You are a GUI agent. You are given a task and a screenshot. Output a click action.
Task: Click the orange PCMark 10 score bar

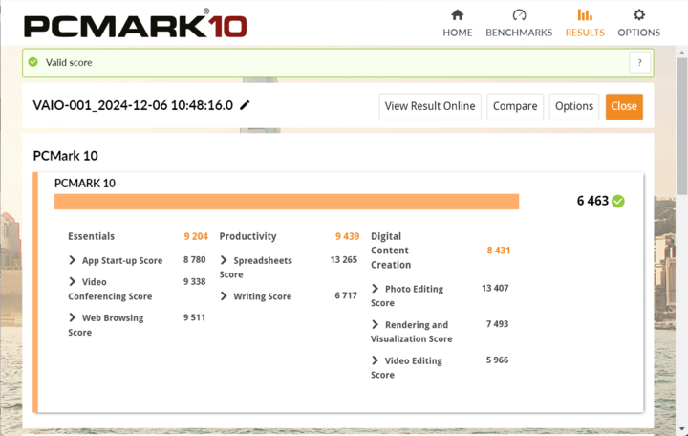point(287,202)
